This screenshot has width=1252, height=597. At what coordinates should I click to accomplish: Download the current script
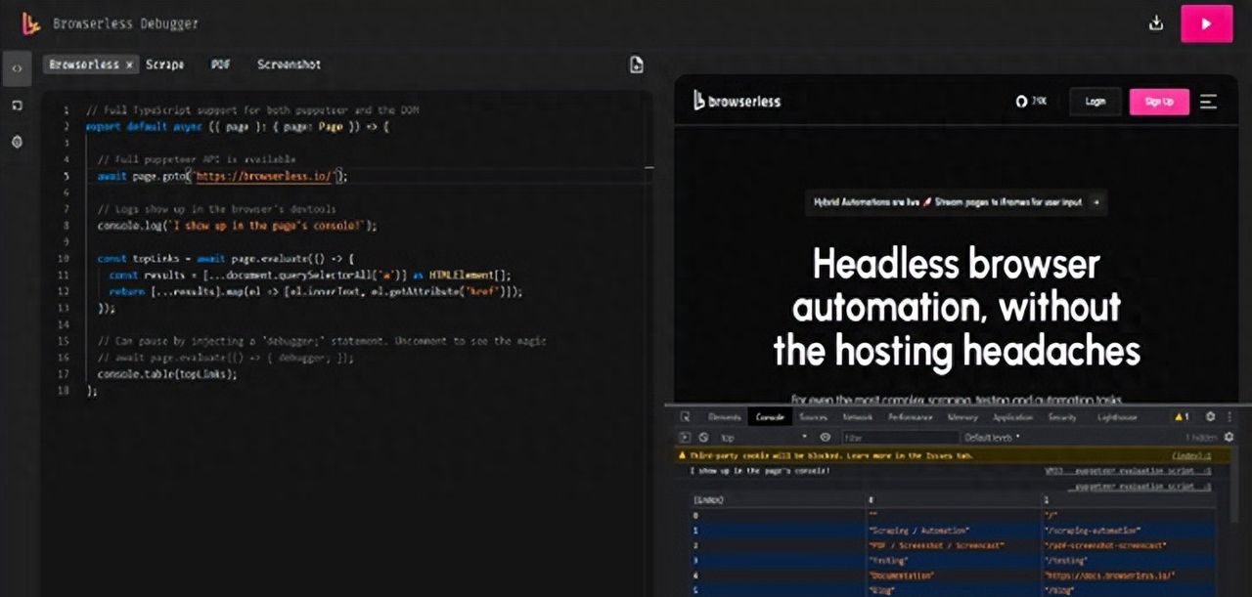click(x=1156, y=21)
